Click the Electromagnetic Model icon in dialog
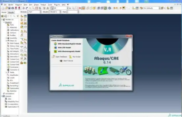The image size is (182, 117). pyautogui.click(x=55, y=51)
